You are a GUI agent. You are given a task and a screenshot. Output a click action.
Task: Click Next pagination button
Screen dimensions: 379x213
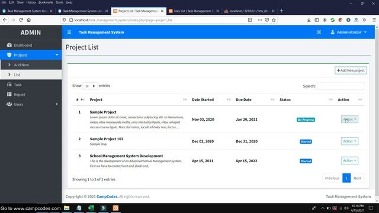click(357, 178)
